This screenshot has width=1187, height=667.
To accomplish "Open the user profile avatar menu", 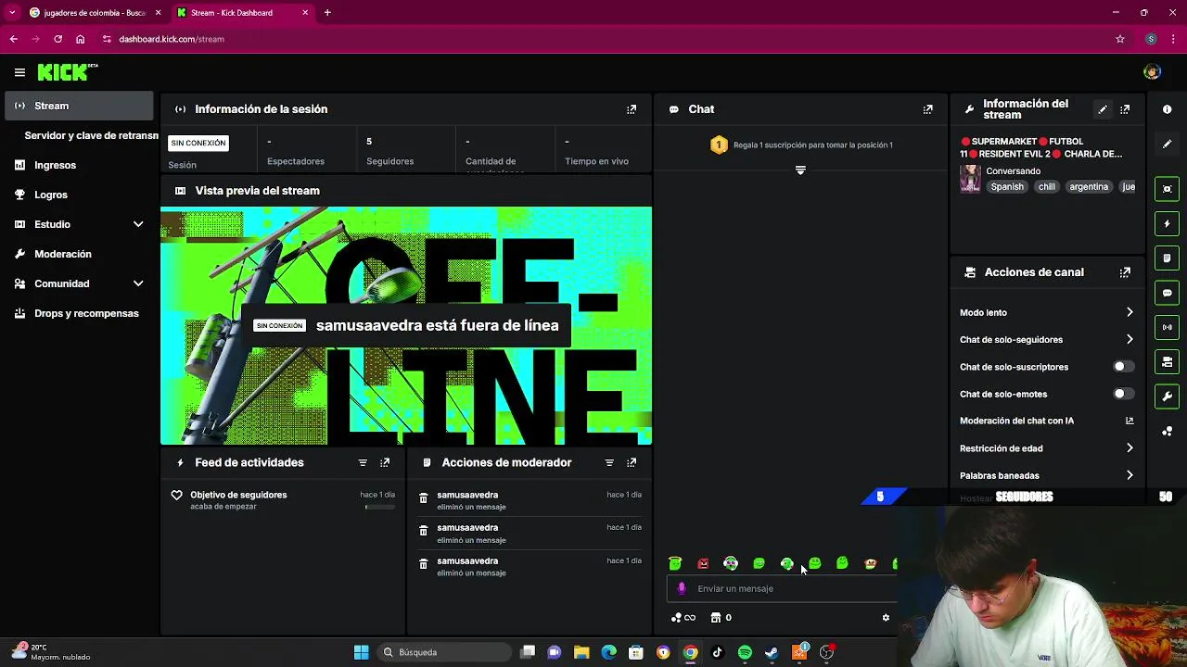I will pos(1152,72).
